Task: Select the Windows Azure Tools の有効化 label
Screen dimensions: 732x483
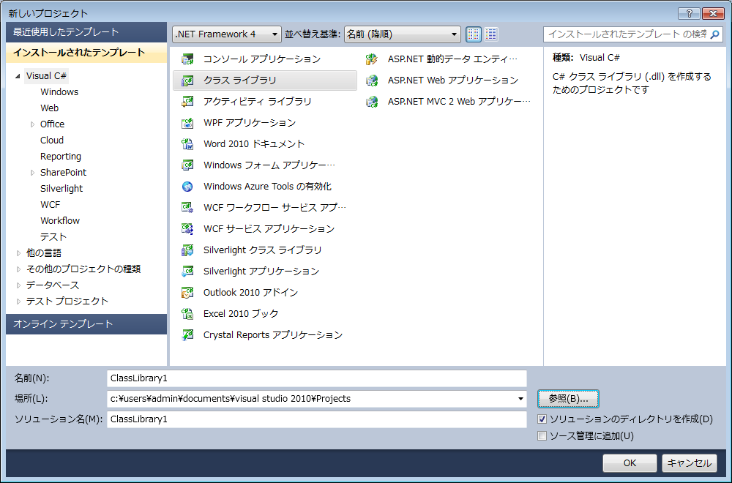Action: pyautogui.click(x=267, y=186)
